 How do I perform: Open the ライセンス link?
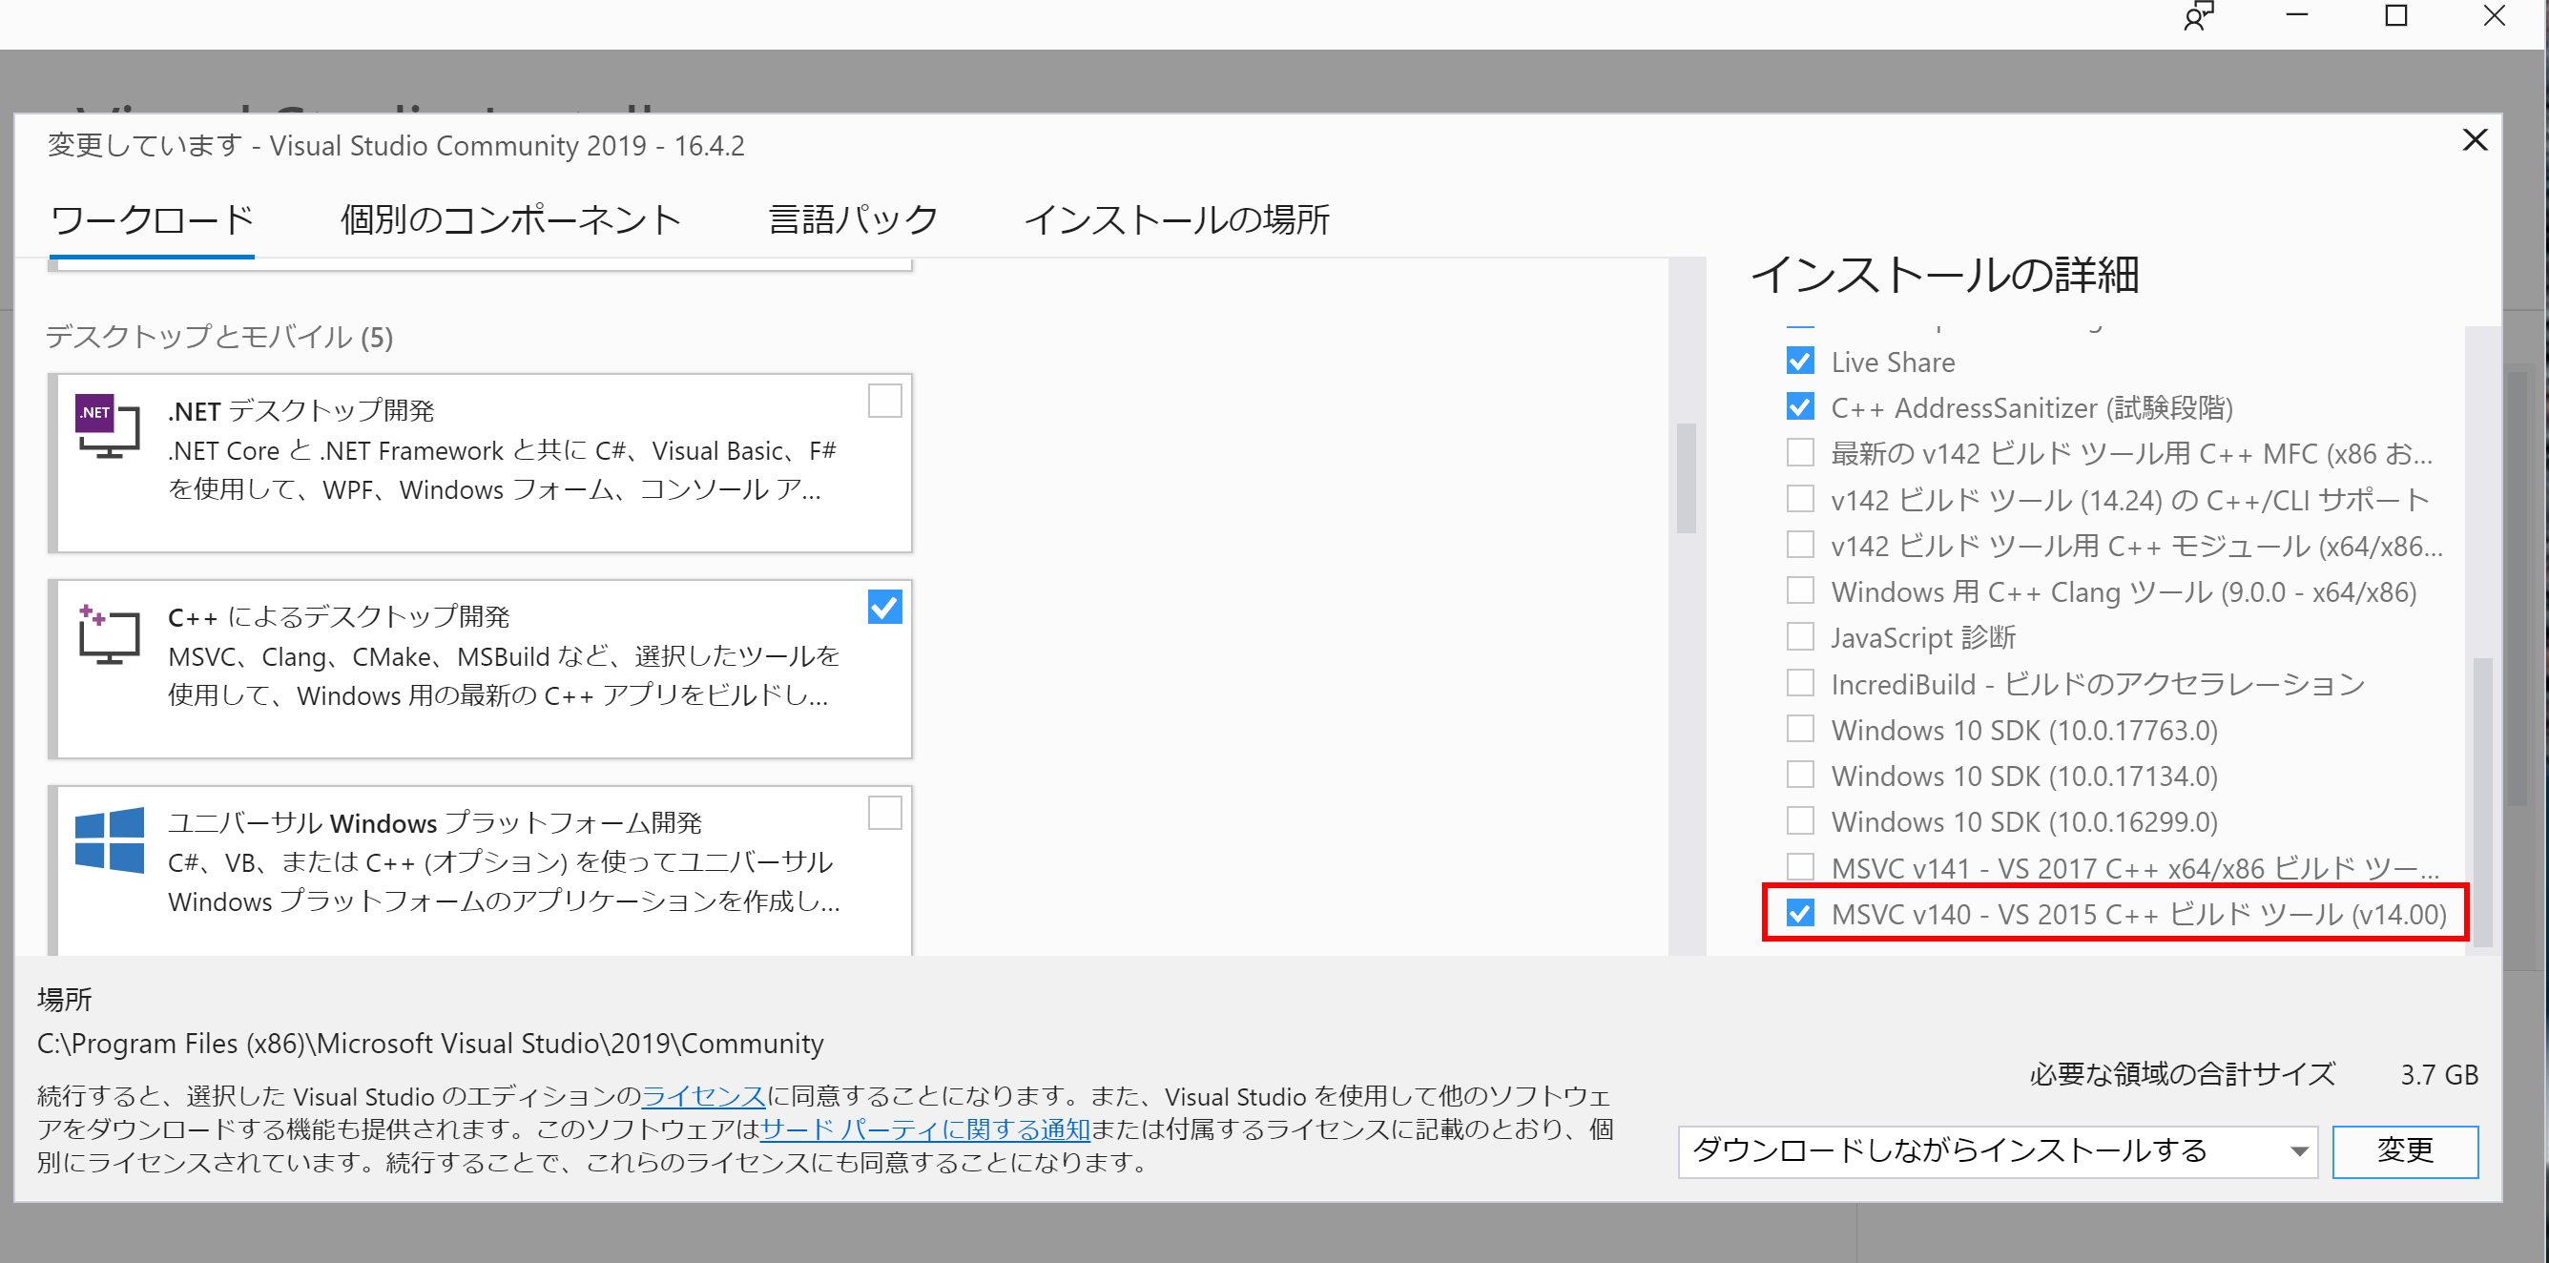[x=703, y=1096]
